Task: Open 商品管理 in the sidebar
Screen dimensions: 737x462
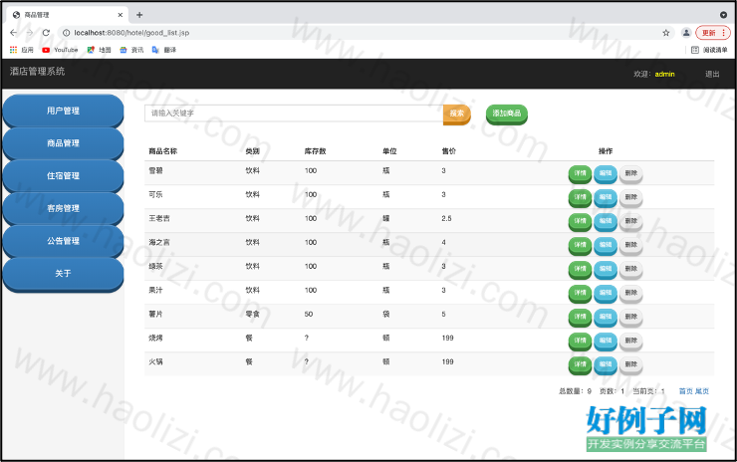Action: 63,143
